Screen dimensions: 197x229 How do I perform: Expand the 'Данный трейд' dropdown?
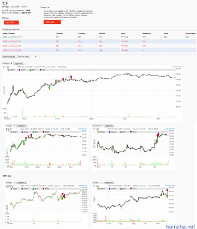(x=27, y=56)
